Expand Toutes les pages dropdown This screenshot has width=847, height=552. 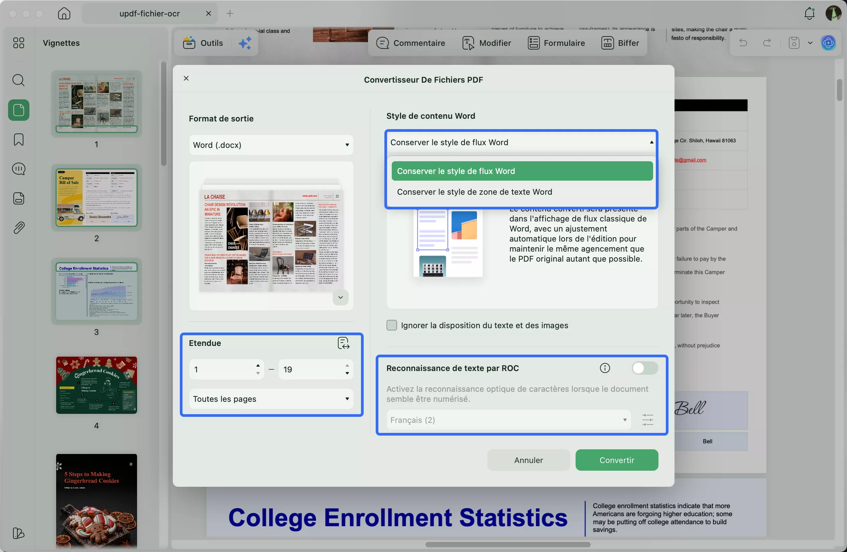(271, 399)
